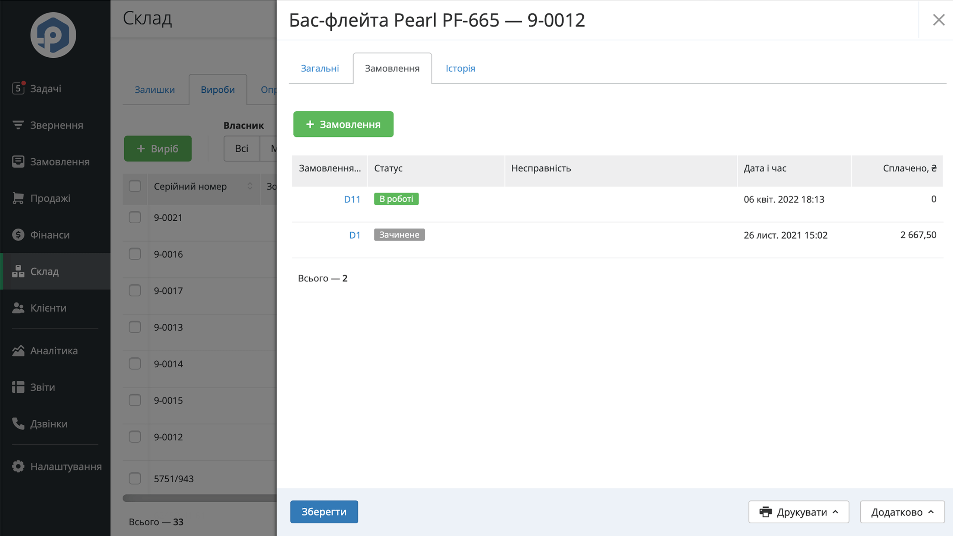Click the printer icon in Друкувати
The width and height of the screenshot is (953, 536).
tap(765, 512)
